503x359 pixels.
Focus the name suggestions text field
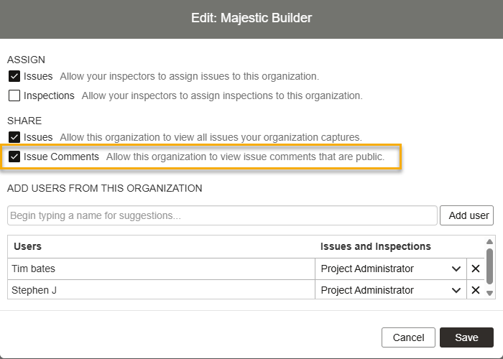click(x=222, y=215)
